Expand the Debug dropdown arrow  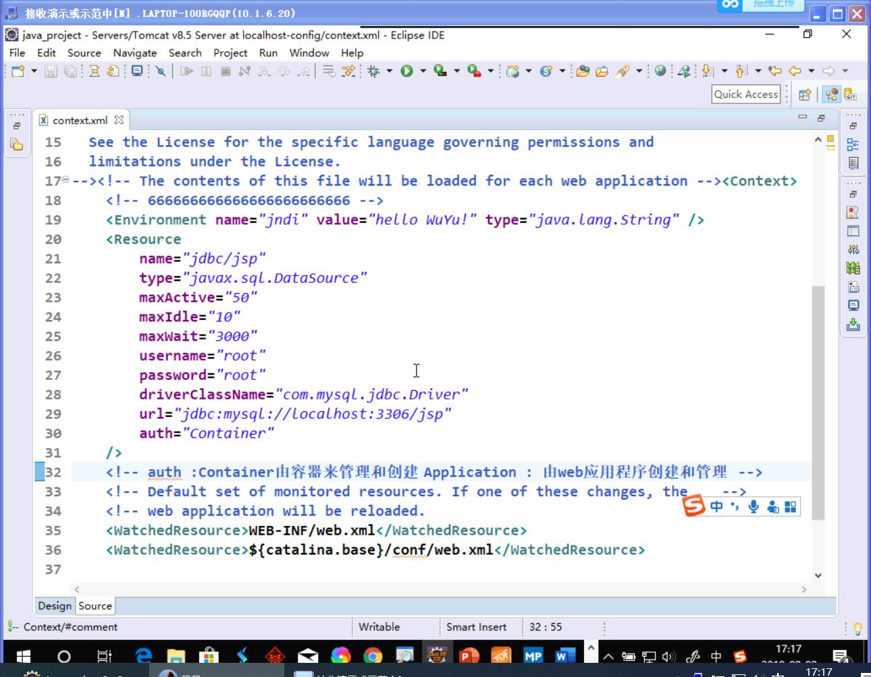click(389, 71)
